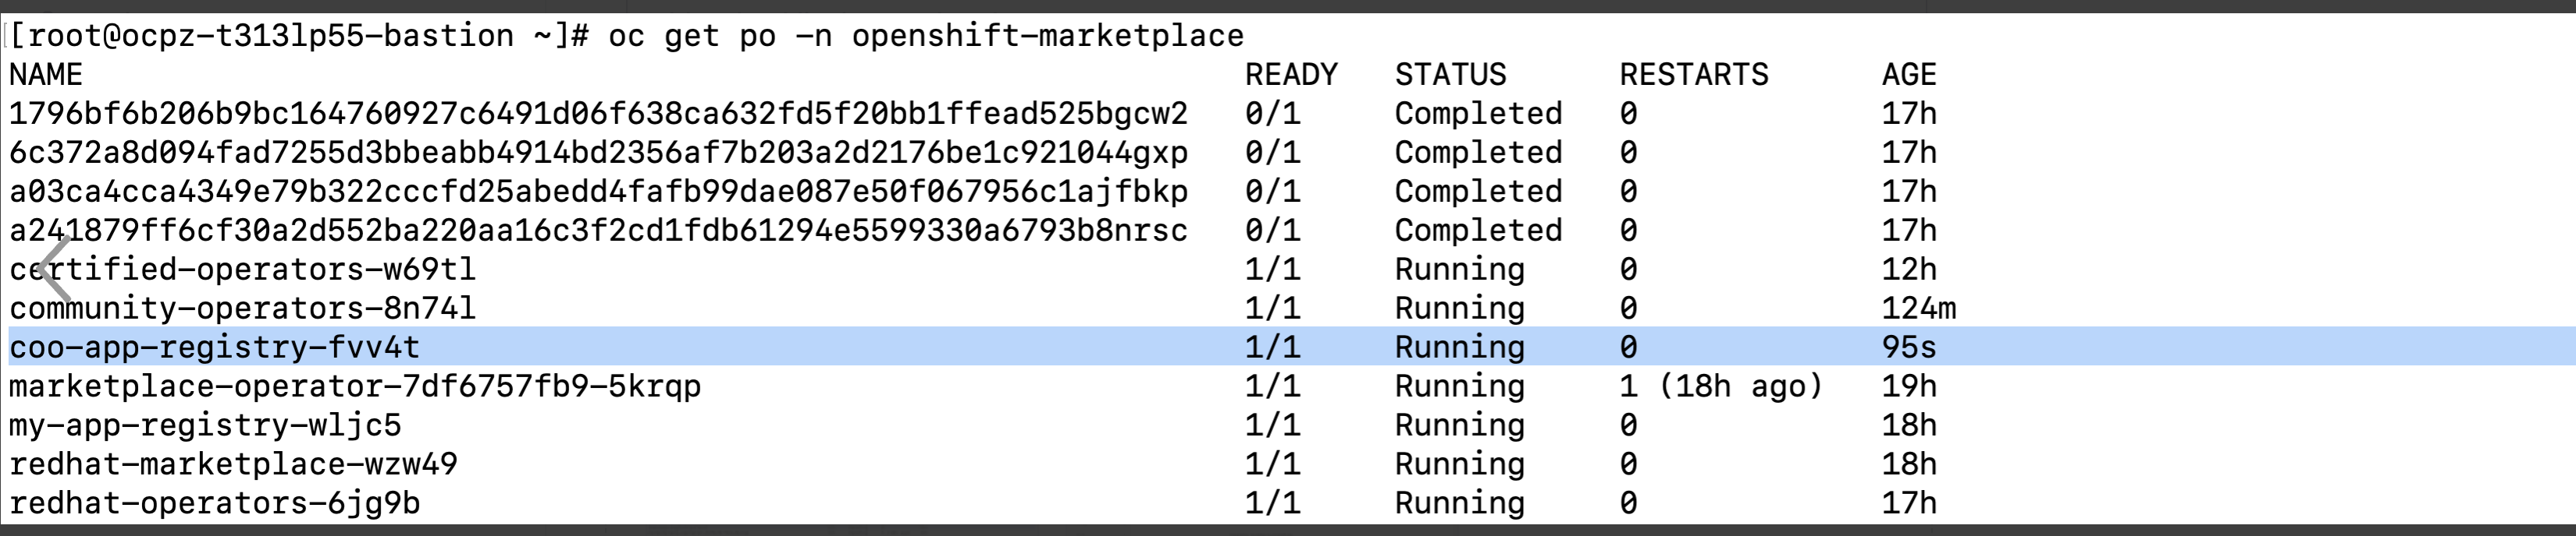
Task: Click the pod name starting with 6c372a8d
Action: pos(598,153)
